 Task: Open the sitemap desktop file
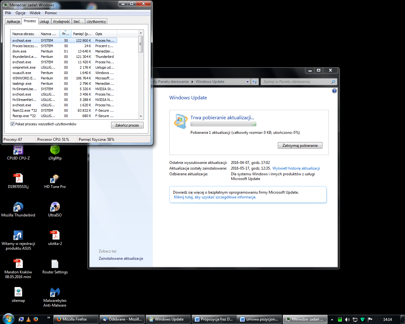(18, 294)
